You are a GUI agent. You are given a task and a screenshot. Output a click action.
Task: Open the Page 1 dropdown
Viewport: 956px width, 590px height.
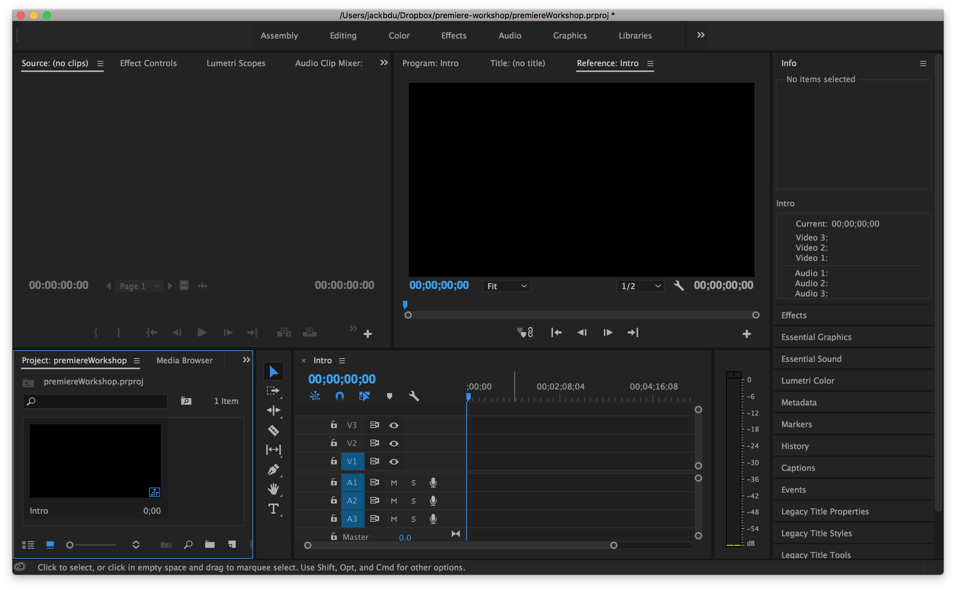(x=139, y=286)
